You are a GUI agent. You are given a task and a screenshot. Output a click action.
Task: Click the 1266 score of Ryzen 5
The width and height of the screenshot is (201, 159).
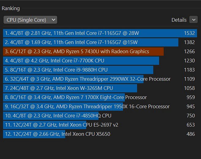[x=189, y=51]
